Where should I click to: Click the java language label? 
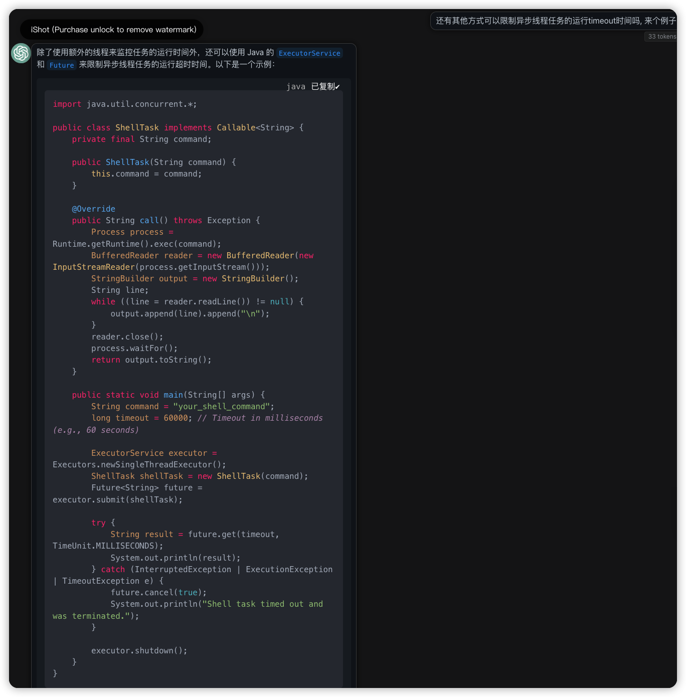(295, 86)
